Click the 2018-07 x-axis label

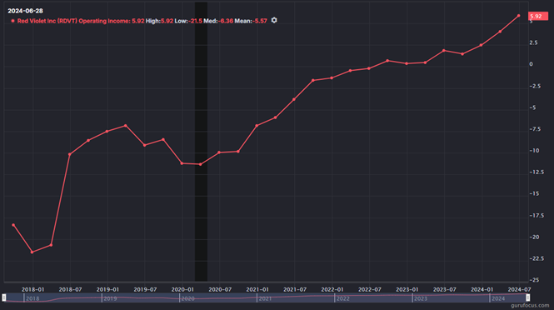tap(70, 289)
